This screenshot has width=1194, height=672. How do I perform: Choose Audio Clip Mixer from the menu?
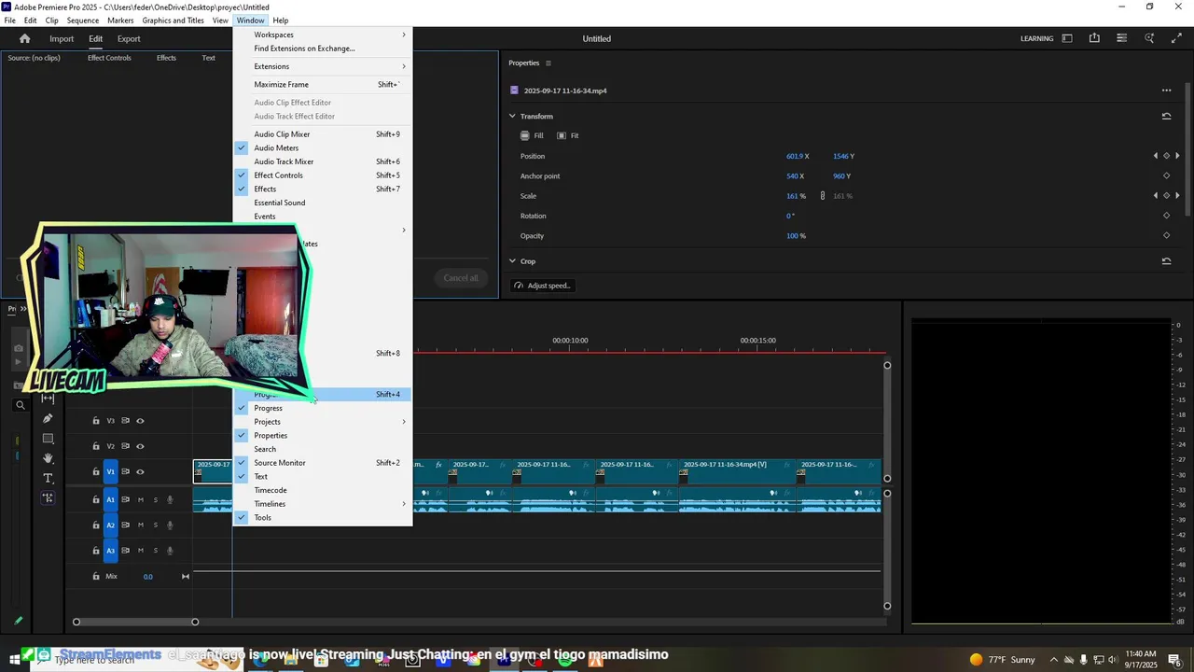[322, 134]
